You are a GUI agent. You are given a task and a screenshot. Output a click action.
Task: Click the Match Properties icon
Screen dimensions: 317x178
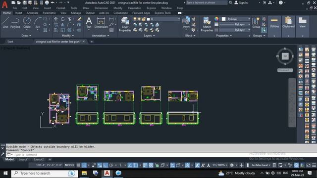[x=207, y=24]
